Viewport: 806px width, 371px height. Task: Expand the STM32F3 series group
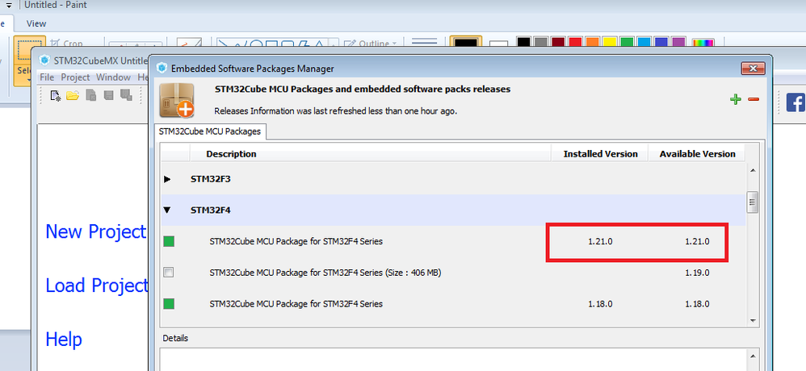tap(167, 180)
